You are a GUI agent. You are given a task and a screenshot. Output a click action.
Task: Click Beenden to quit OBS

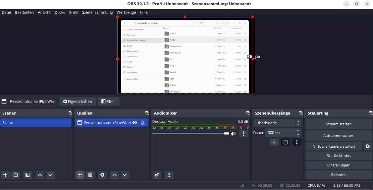(x=339, y=175)
